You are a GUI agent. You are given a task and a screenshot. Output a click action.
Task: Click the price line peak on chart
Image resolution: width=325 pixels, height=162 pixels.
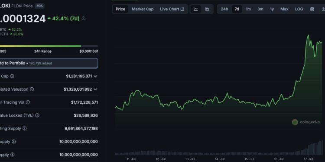tap(308, 35)
